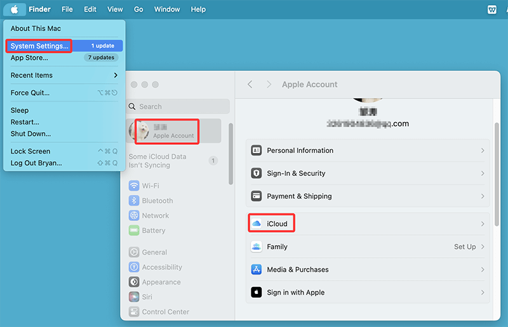The image size is (508, 327).
Task: Click the Appearance sidebar label
Action: click(161, 282)
